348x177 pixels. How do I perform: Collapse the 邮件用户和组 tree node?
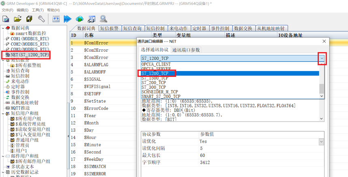tap(3, 156)
